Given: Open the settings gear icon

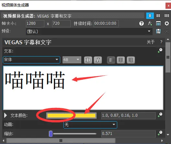Looking at the screenshot, I should point(167,23).
